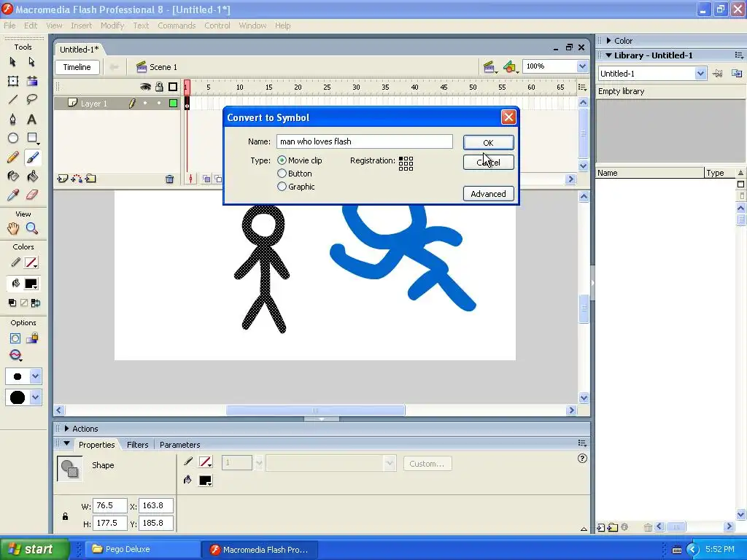The image size is (747, 560).
Task: Toggle show/hide all layers eye icon
Action: point(145,87)
